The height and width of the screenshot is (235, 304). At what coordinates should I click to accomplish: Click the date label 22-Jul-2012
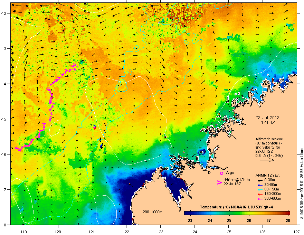(267, 118)
